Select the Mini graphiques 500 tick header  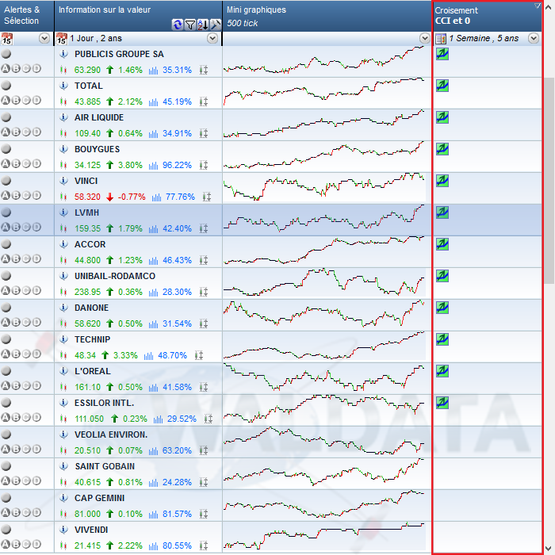(x=327, y=16)
